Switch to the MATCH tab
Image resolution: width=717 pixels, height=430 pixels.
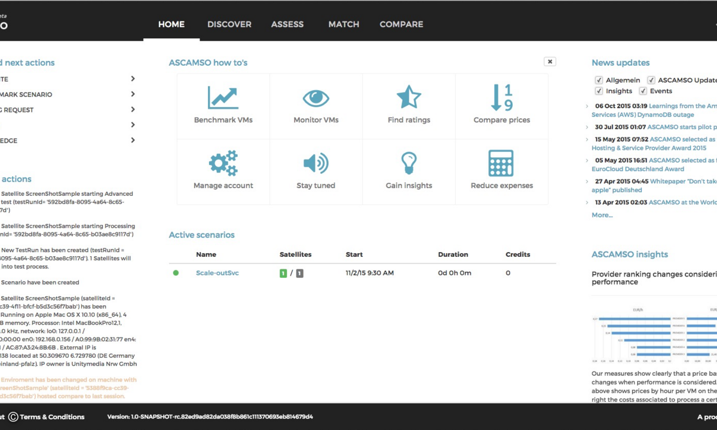(344, 24)
